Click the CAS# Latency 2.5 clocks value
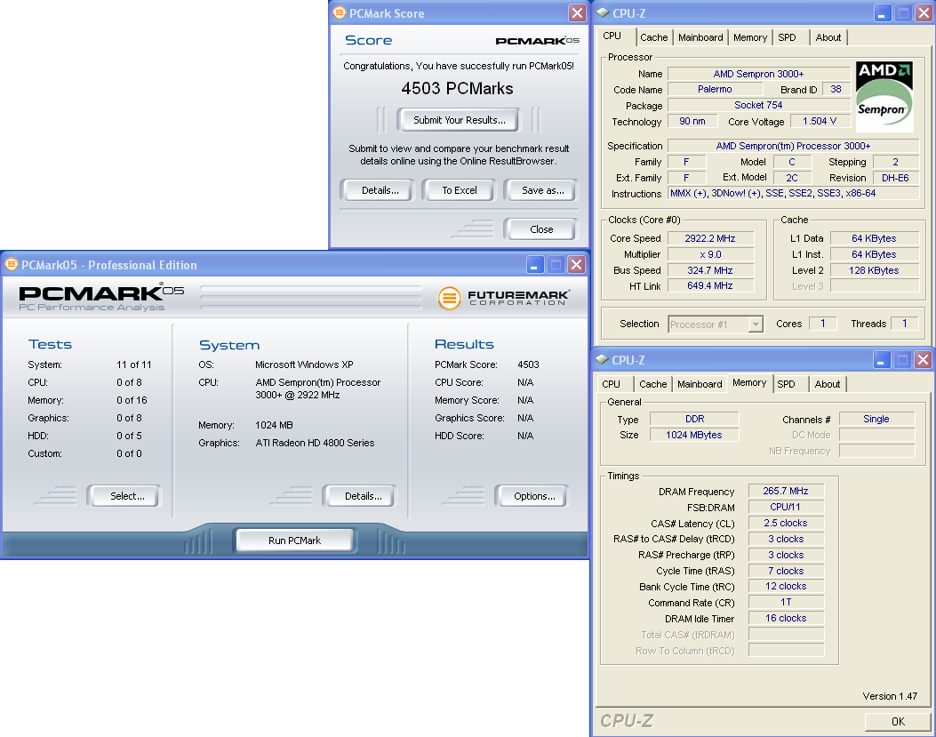 pos(786,523)
